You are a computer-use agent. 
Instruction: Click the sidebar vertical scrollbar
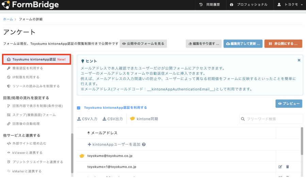pos(72,153)
